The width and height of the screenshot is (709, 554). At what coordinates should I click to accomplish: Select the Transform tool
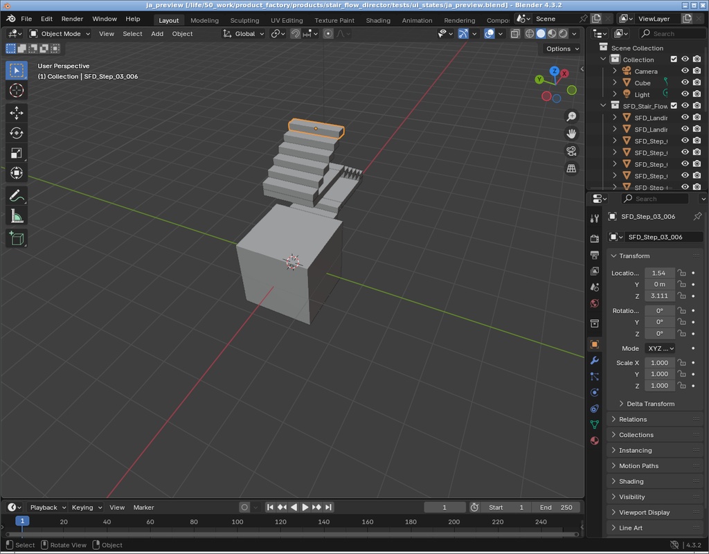pos(17,172)
